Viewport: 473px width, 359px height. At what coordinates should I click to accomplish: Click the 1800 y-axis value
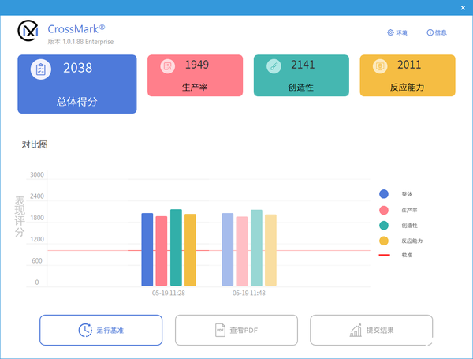(x=37, y=218)
